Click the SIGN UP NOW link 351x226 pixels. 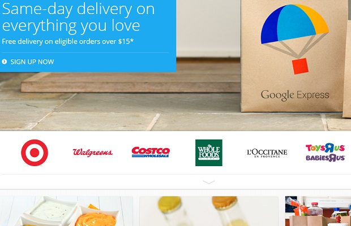click(32, 62)
